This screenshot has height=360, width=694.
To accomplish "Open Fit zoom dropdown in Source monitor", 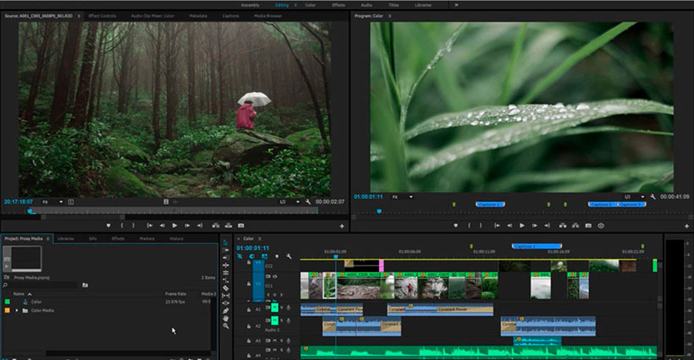I will [52, 202].
